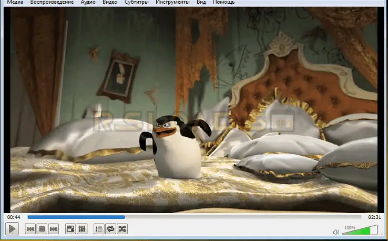388x241 pixels.
Task: Open the Воспроизведение menu
Action: (52, 2)
